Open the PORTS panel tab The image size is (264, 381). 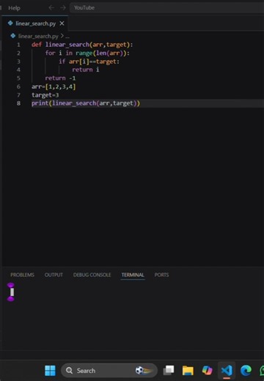pos(161,275)
